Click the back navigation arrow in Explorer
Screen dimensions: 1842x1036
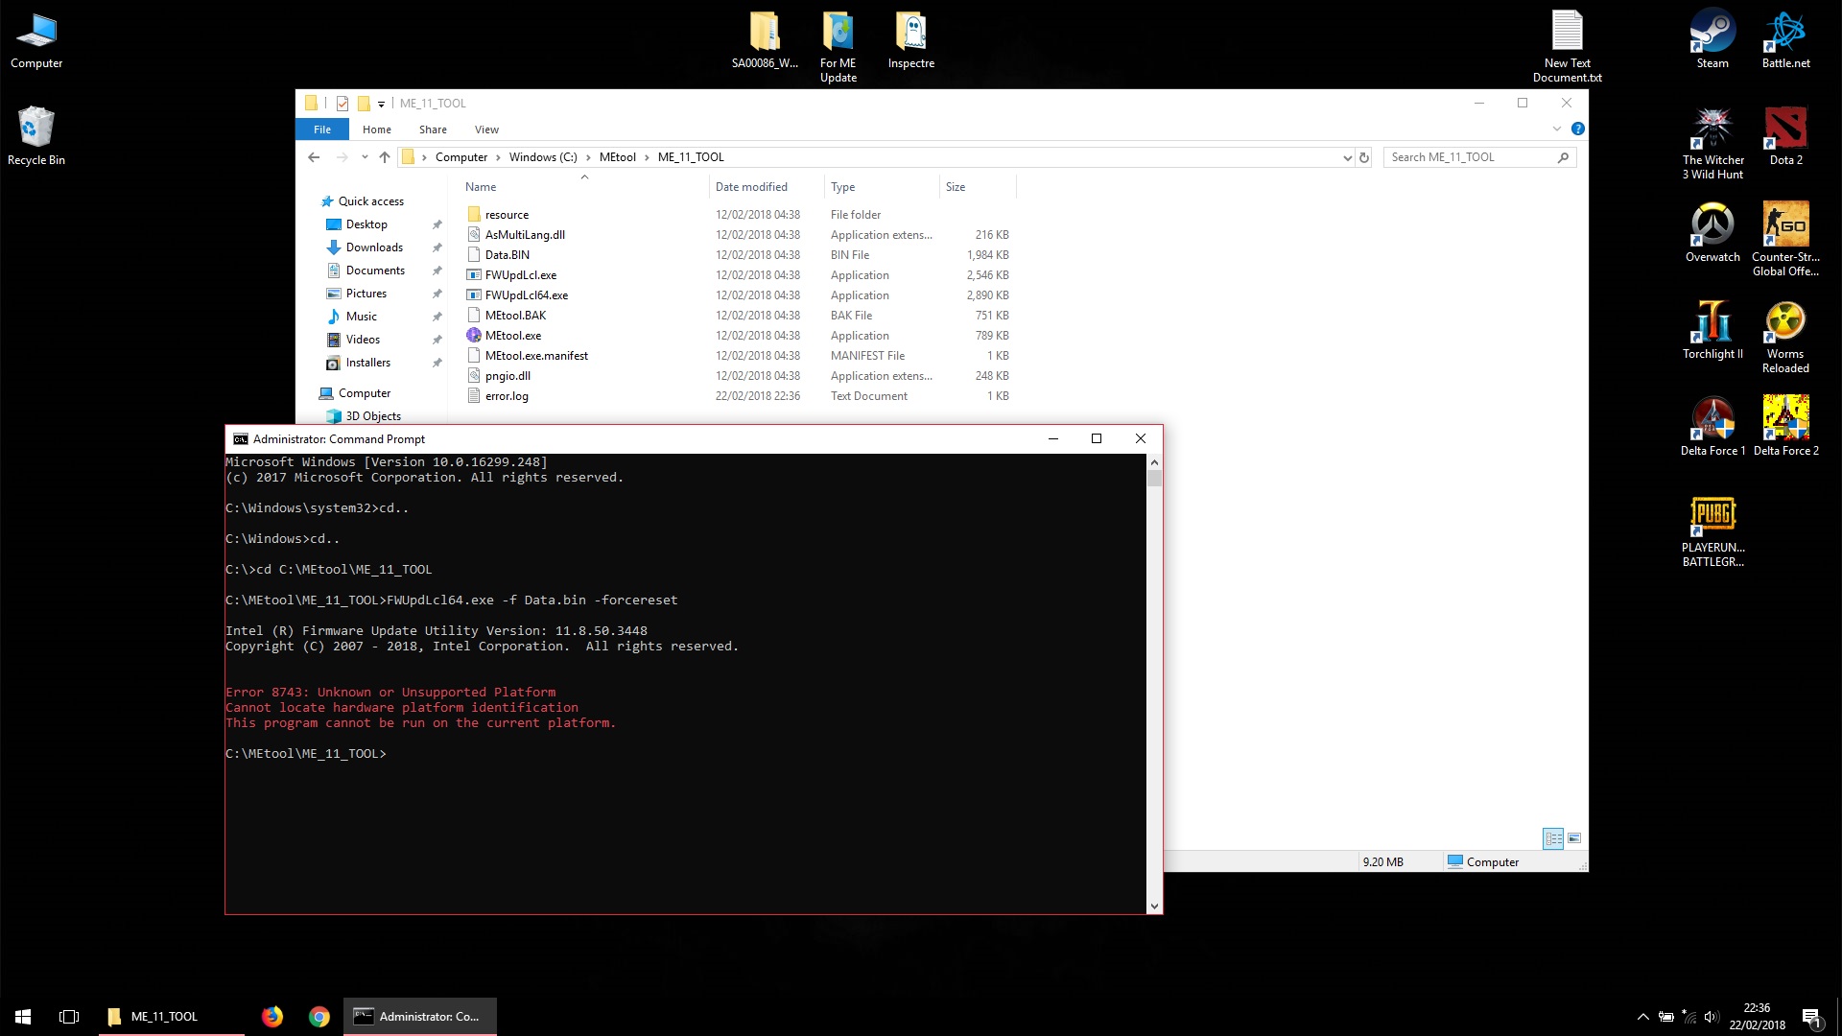click(x=314, y=157)
